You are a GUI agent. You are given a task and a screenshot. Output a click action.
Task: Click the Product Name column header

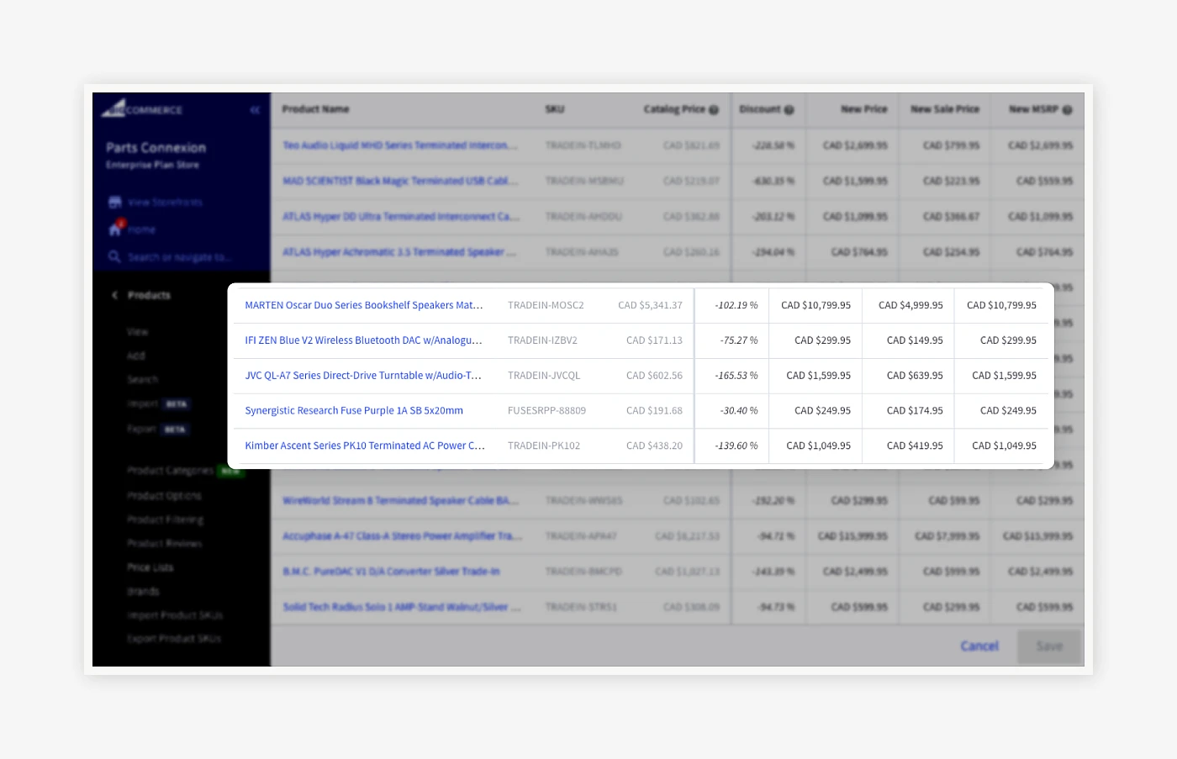coord(315,109)
